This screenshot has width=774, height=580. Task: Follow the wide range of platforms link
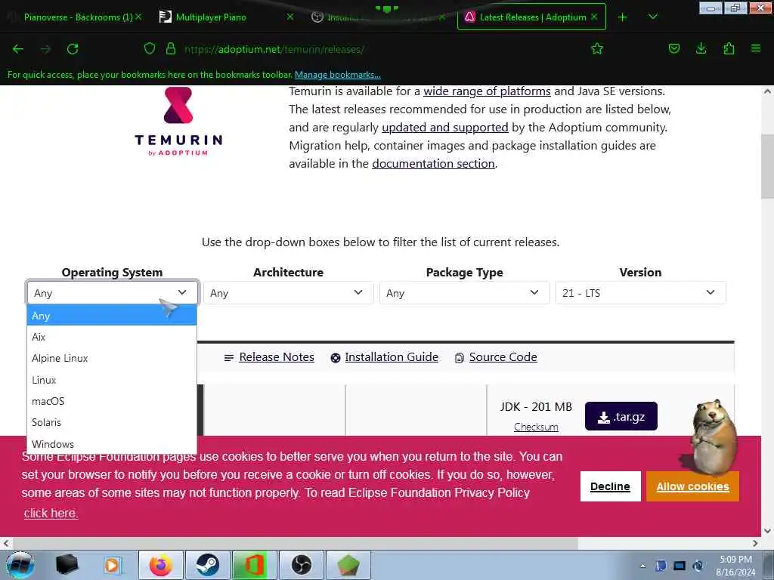tap(487, 91)
